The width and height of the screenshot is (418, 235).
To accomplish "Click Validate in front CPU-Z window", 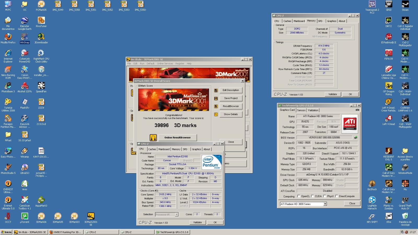I will (198, 222).
